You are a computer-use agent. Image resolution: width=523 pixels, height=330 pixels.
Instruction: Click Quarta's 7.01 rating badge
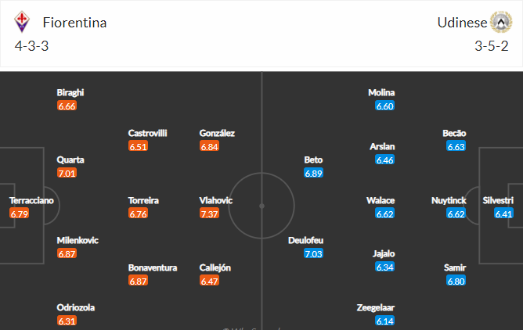click(67, 173)
